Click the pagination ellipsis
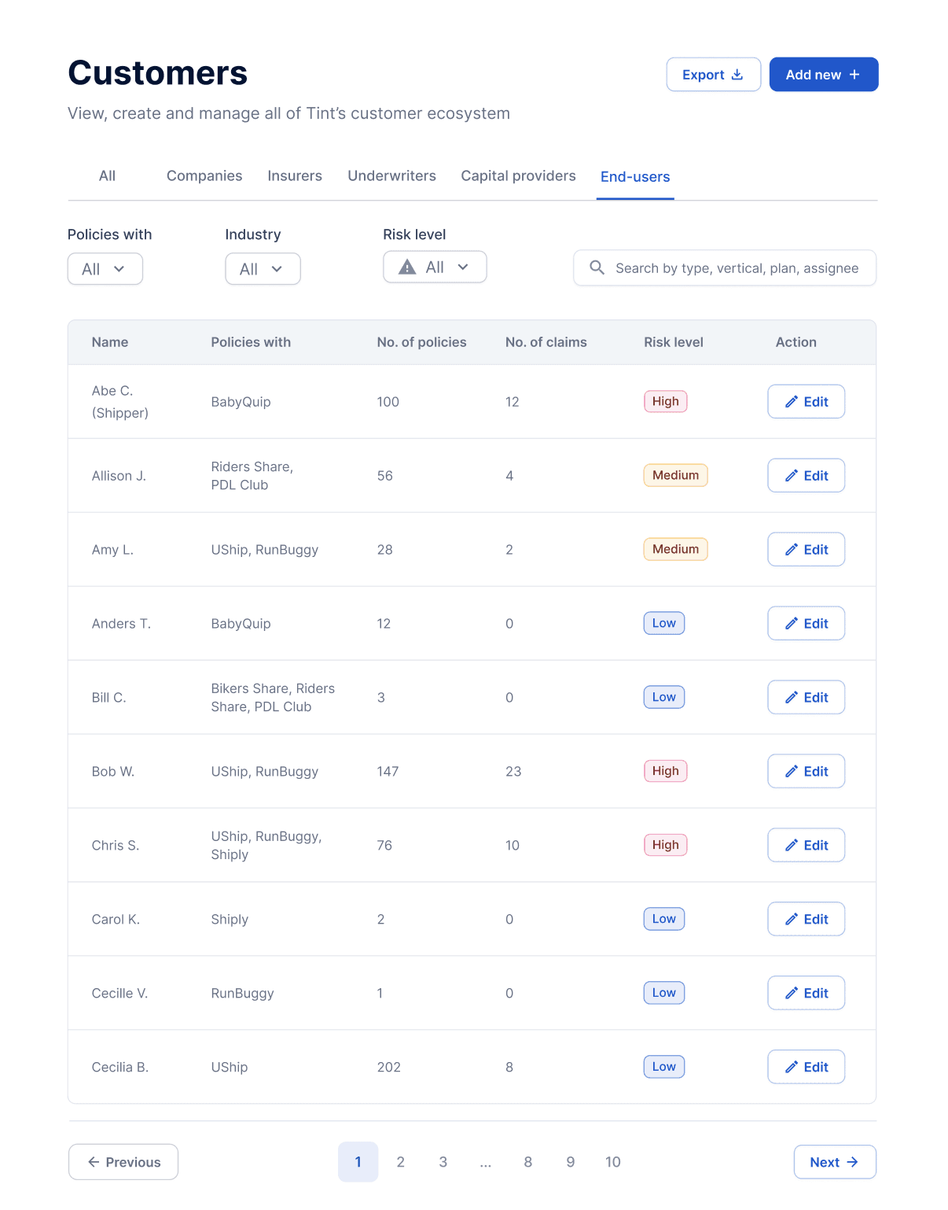Viewport: 948px width, 1210px height. pos(486,1162)
